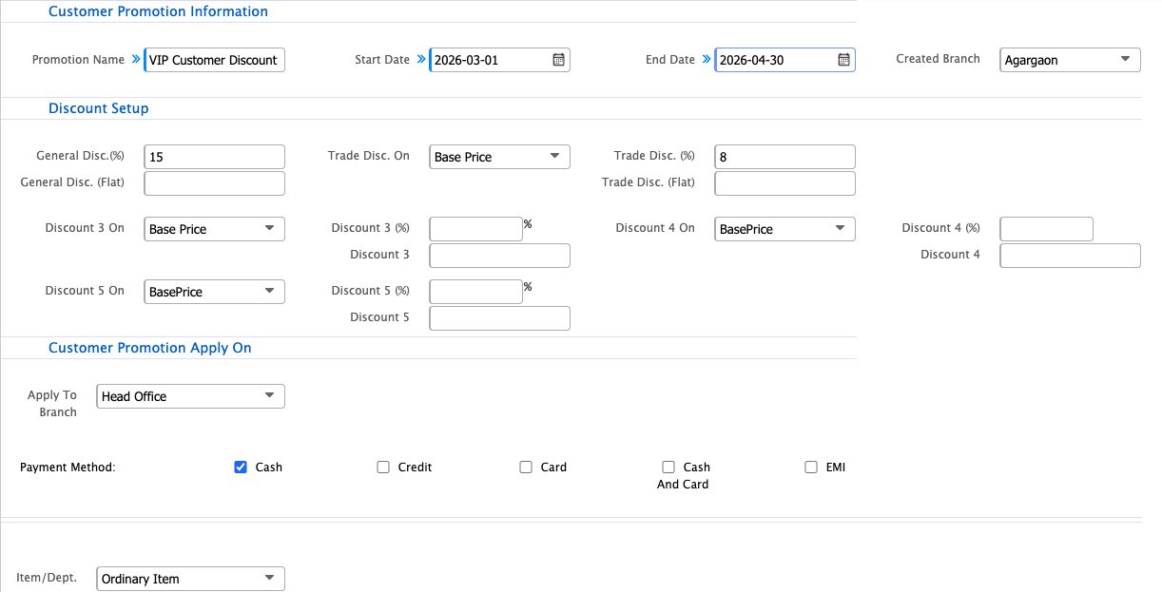Expand the Trade Disc. On dropdown
Viewport: 1162px width, 592px height.
tap(499, 157)
